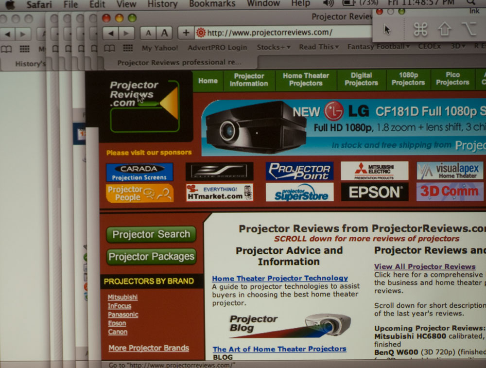Viewport: 486px width, 368px height.
Task: Follow the InFocus brand link
Action: click(x=120, y=306)
